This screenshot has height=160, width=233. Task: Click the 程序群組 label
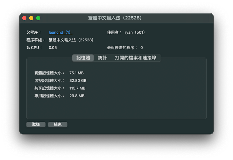click(x=36, y=40)
